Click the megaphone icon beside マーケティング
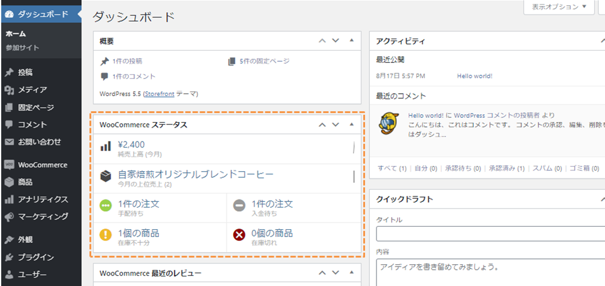 click(x=10, y=216)
